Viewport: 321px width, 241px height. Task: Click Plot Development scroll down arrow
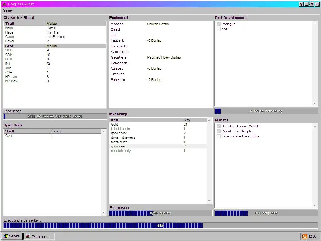[x=315, y=103]
